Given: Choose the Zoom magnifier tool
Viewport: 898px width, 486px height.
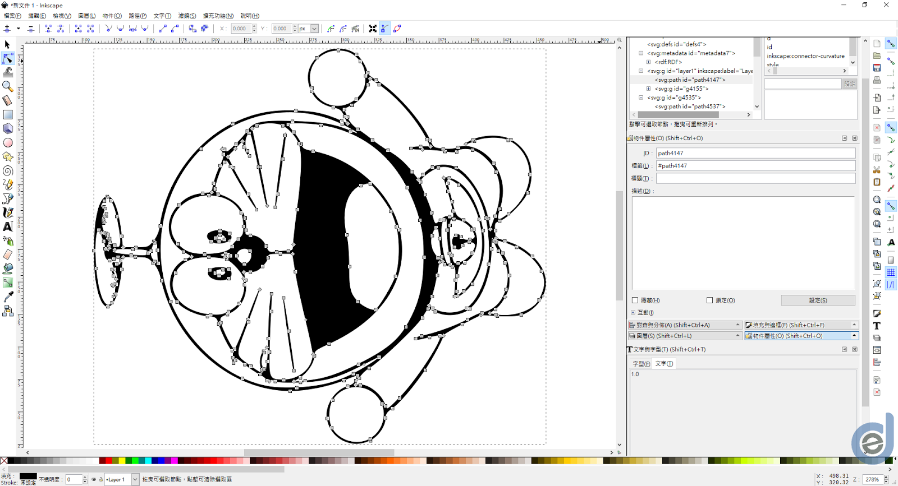Looking at the screenshot, I should point(8,86).
